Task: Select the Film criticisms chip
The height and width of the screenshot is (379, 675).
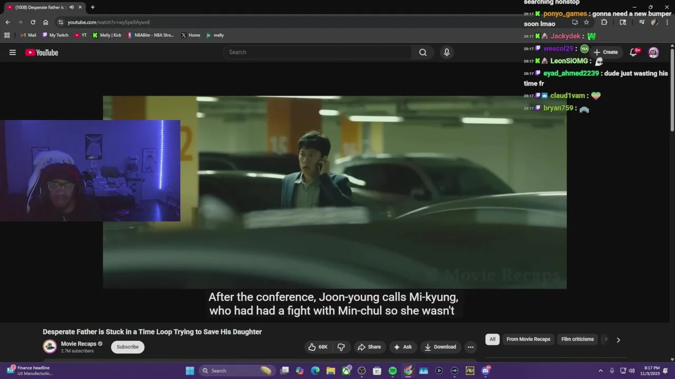Action: [577, 340]
